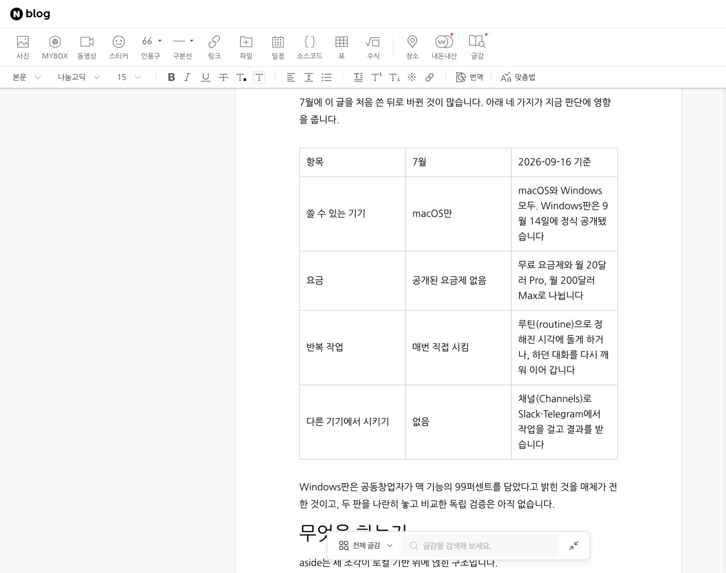
Task: Add a location with 장소
Action: [412, 47]
